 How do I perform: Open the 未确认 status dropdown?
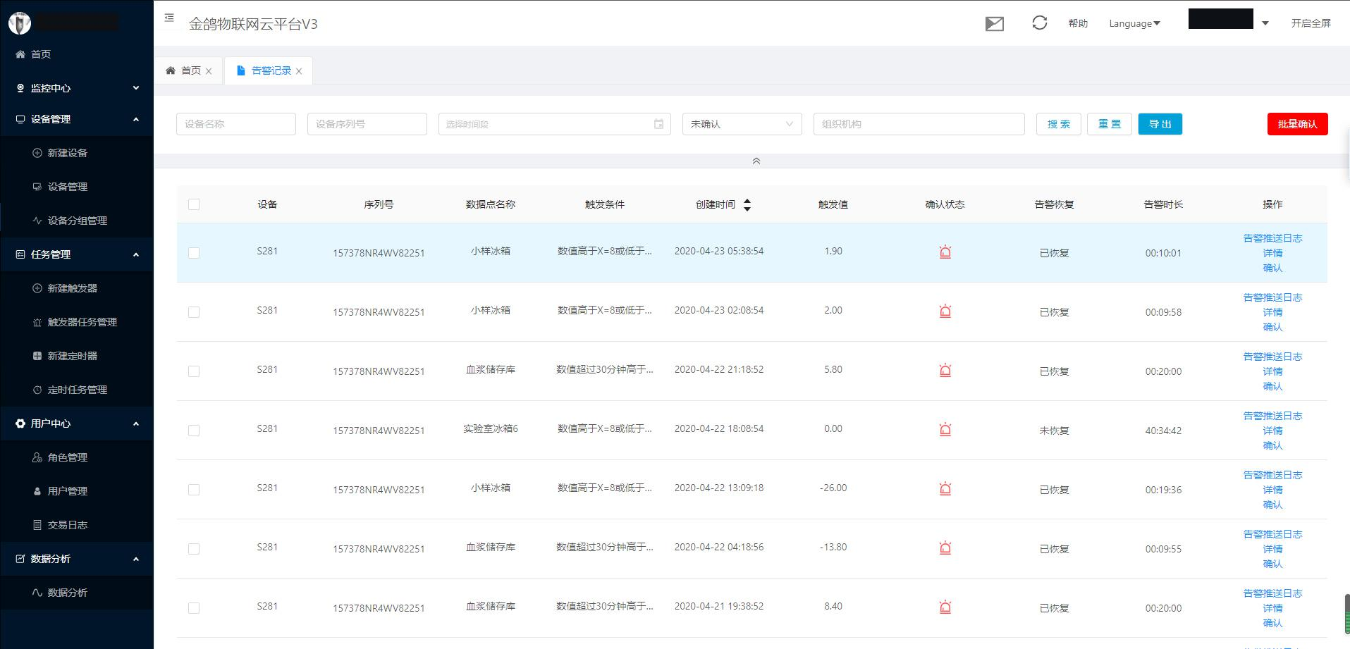pos(742,124)
